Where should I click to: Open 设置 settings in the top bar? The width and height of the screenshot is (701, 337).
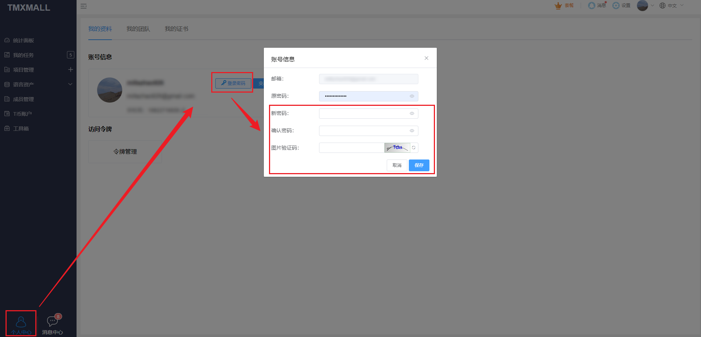621,6
